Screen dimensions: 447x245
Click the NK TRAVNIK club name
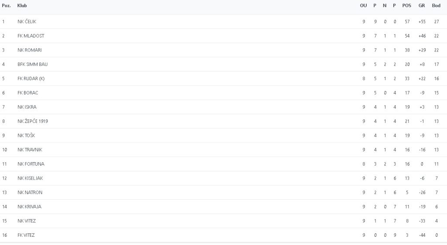pyautogui.click(x=29, y=150)
